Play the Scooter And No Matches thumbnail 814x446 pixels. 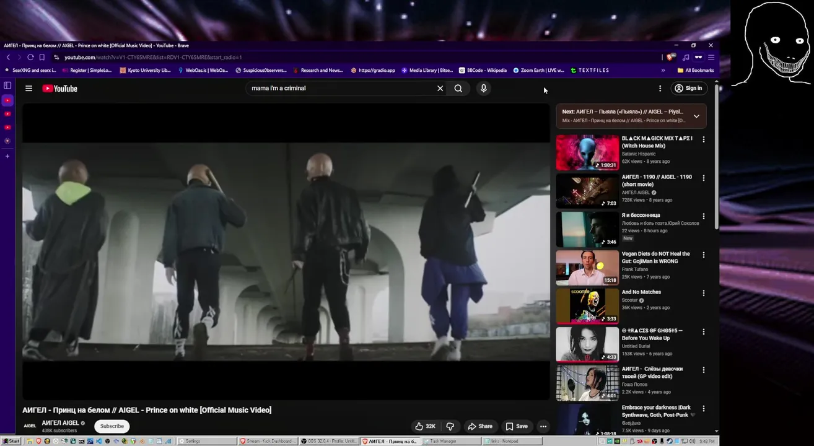coord(587,305)
